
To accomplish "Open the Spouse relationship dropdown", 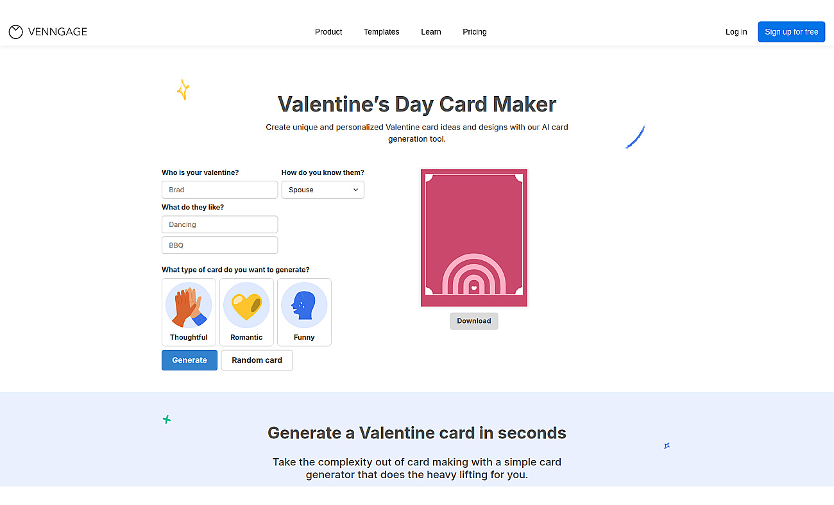I will tap(323, 190).
